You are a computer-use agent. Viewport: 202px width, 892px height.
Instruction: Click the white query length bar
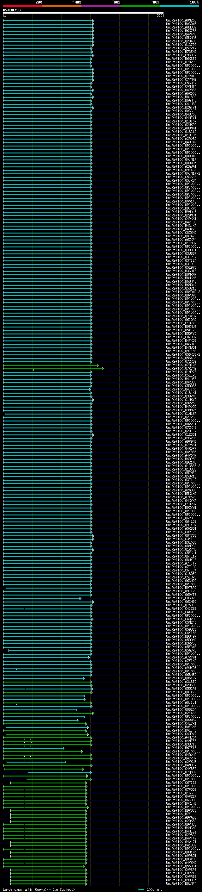point(83,13)
